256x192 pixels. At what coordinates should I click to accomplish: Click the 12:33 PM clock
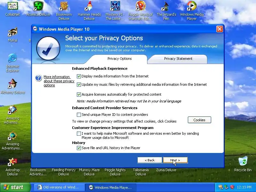coord(244,187)
